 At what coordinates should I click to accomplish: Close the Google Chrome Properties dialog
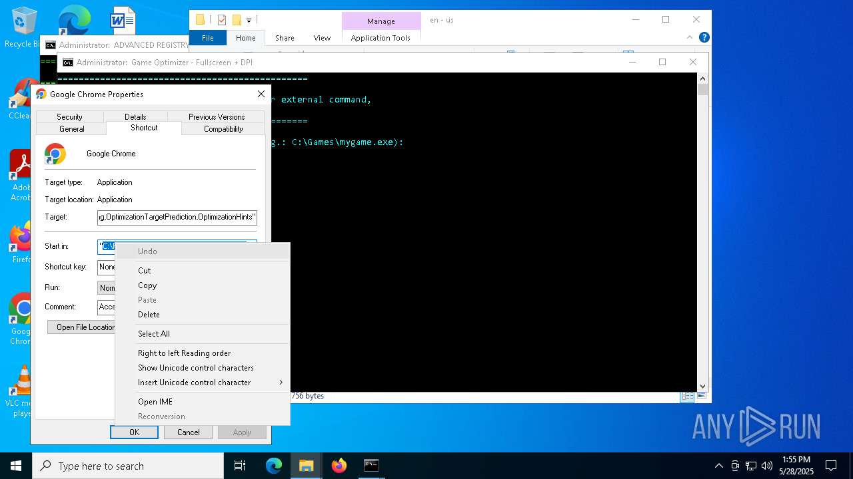pyautogui.click(x=261, y=94)
